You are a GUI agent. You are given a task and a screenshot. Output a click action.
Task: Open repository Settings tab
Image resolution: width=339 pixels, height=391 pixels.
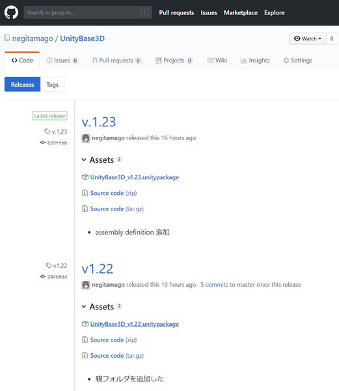tap(298, 61)
